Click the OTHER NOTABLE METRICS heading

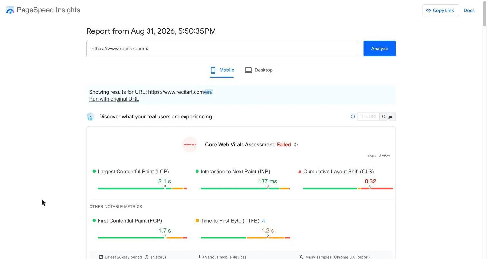coord(116,207)
